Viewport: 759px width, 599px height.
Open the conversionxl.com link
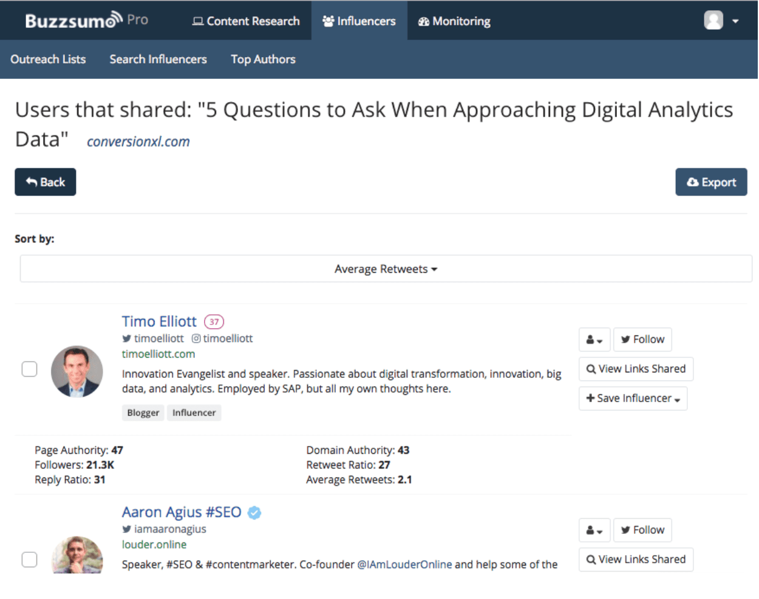point(138,141)
